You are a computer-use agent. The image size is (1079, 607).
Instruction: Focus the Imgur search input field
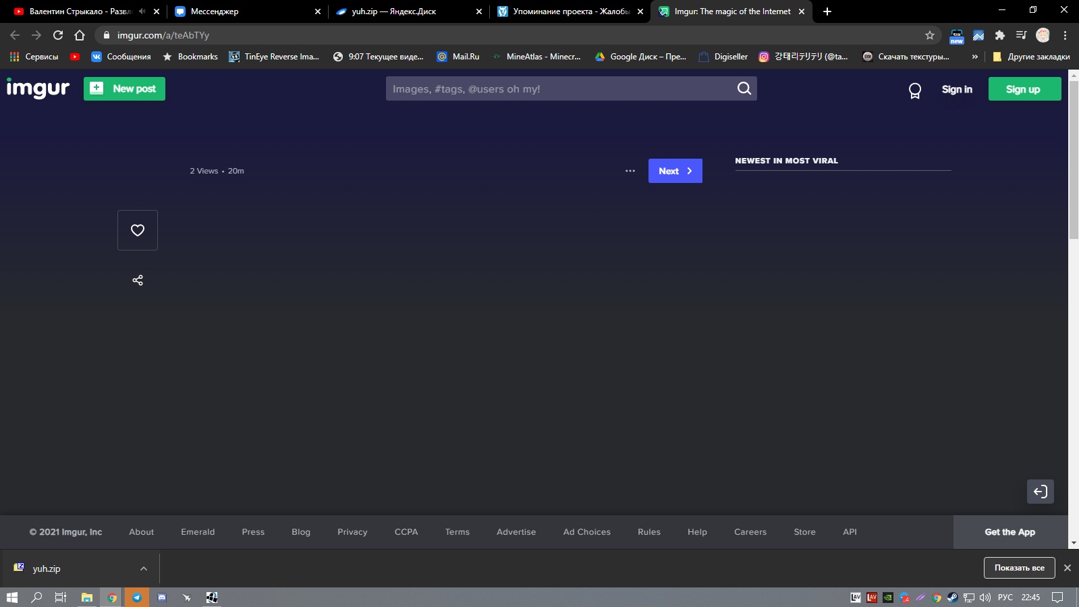pyautogui.click(x=560, y=88)
